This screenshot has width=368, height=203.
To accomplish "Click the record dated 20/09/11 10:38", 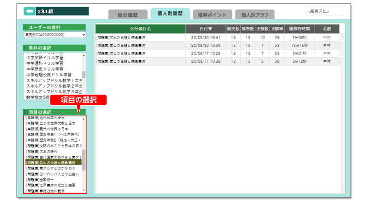I will tap(218, 61).
